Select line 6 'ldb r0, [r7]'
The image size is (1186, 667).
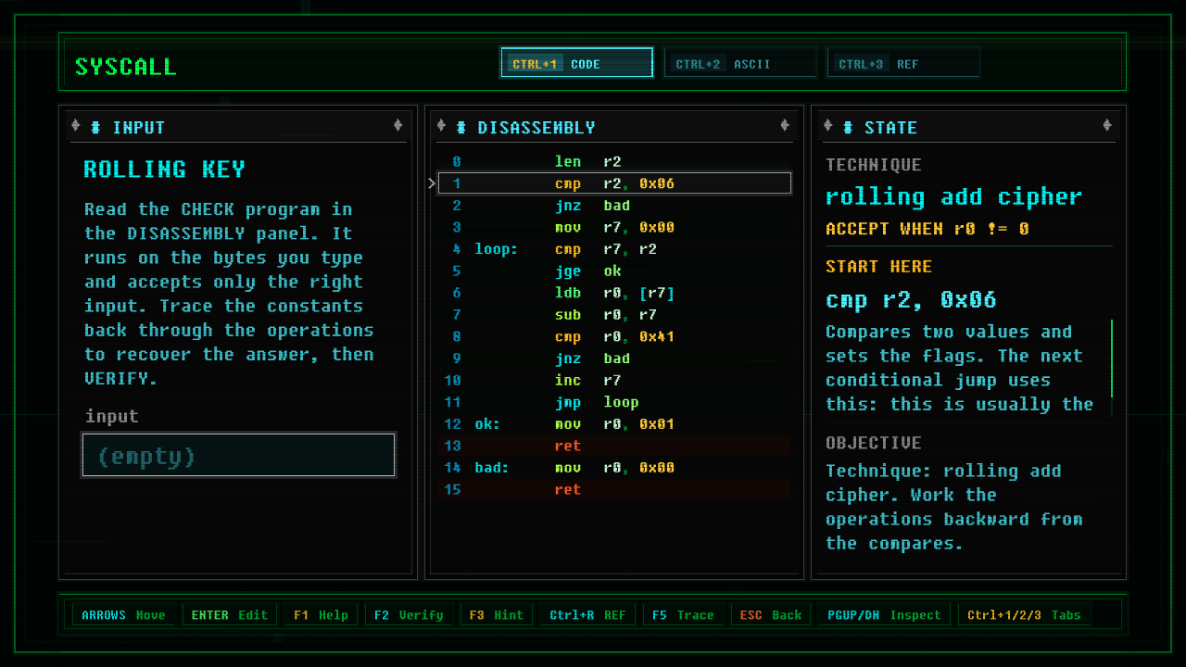click(614, 293)
